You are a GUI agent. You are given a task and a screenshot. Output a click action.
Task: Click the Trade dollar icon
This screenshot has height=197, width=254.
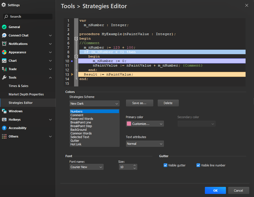click(x=4, y=69)
